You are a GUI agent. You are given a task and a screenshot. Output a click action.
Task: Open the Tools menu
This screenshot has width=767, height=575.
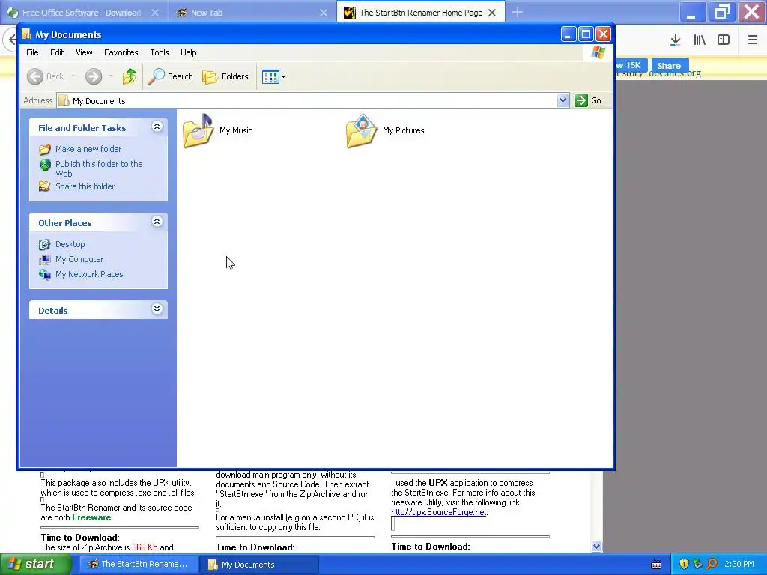[160, 52]
